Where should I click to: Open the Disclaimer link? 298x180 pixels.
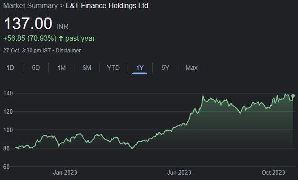[x=68, y=51]
